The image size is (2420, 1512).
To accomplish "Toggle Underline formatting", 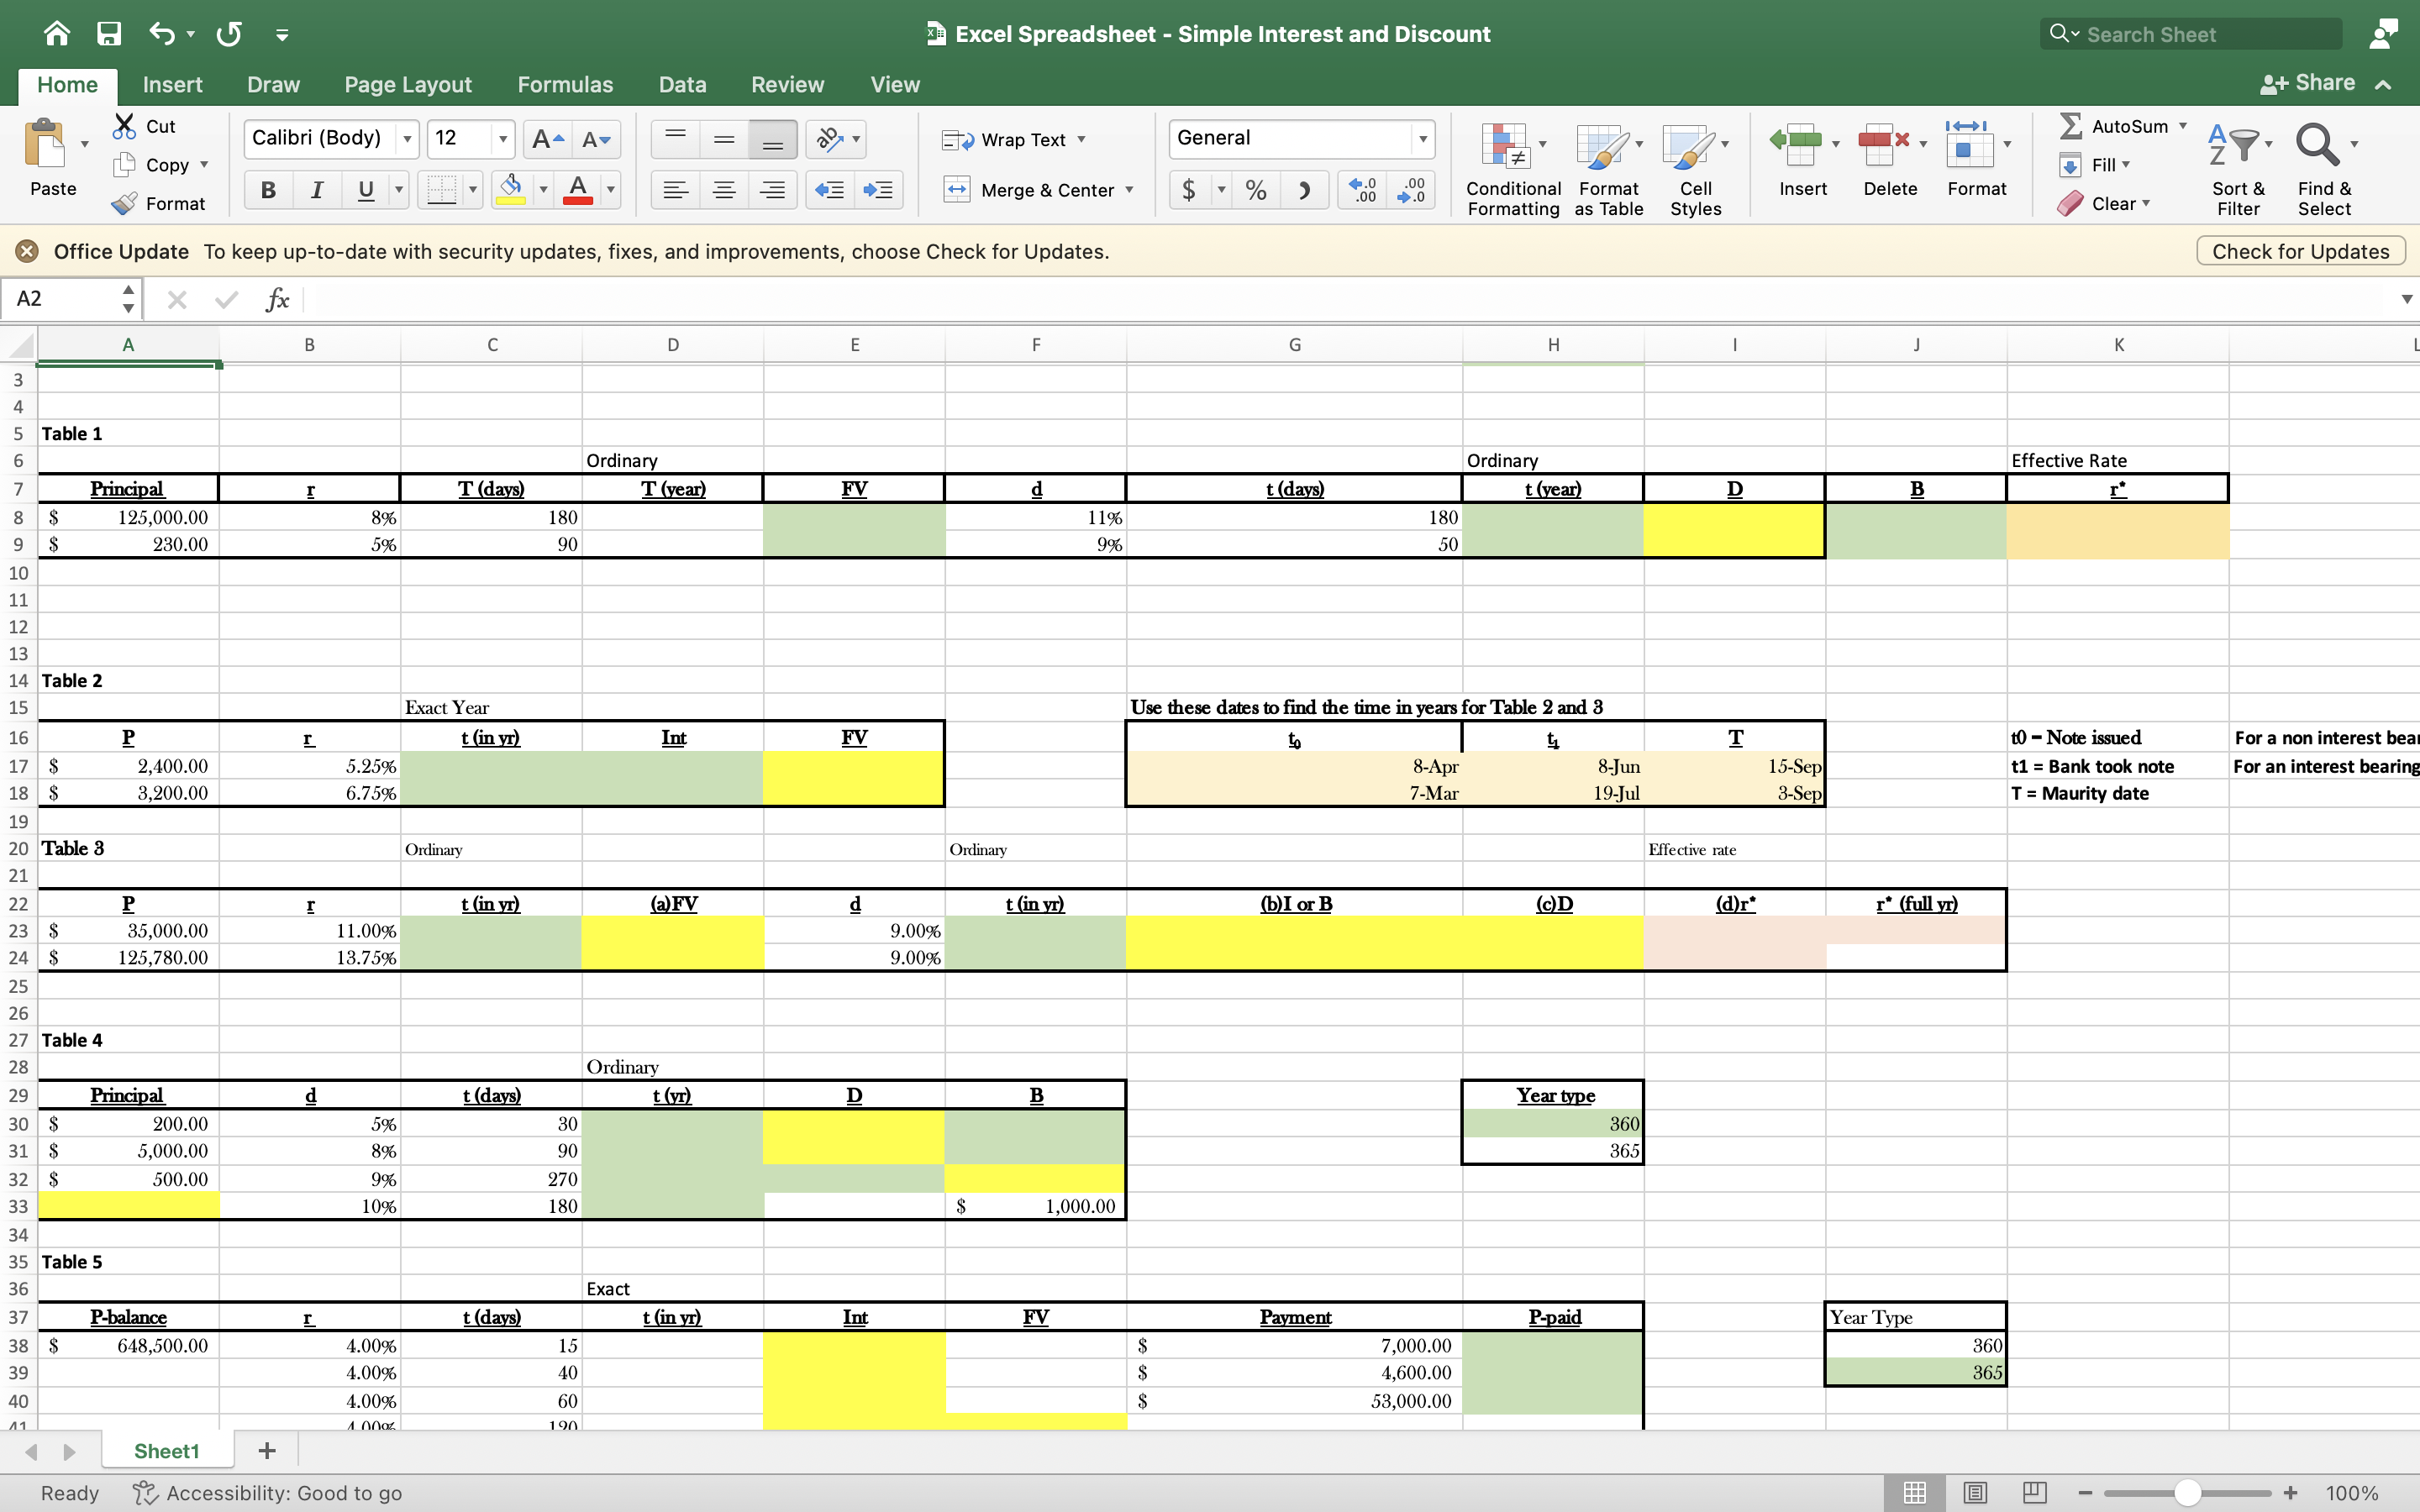I will click(x=366, y=190).
